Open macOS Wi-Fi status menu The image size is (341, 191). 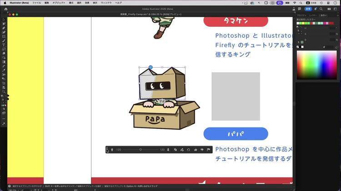point(295,3)
